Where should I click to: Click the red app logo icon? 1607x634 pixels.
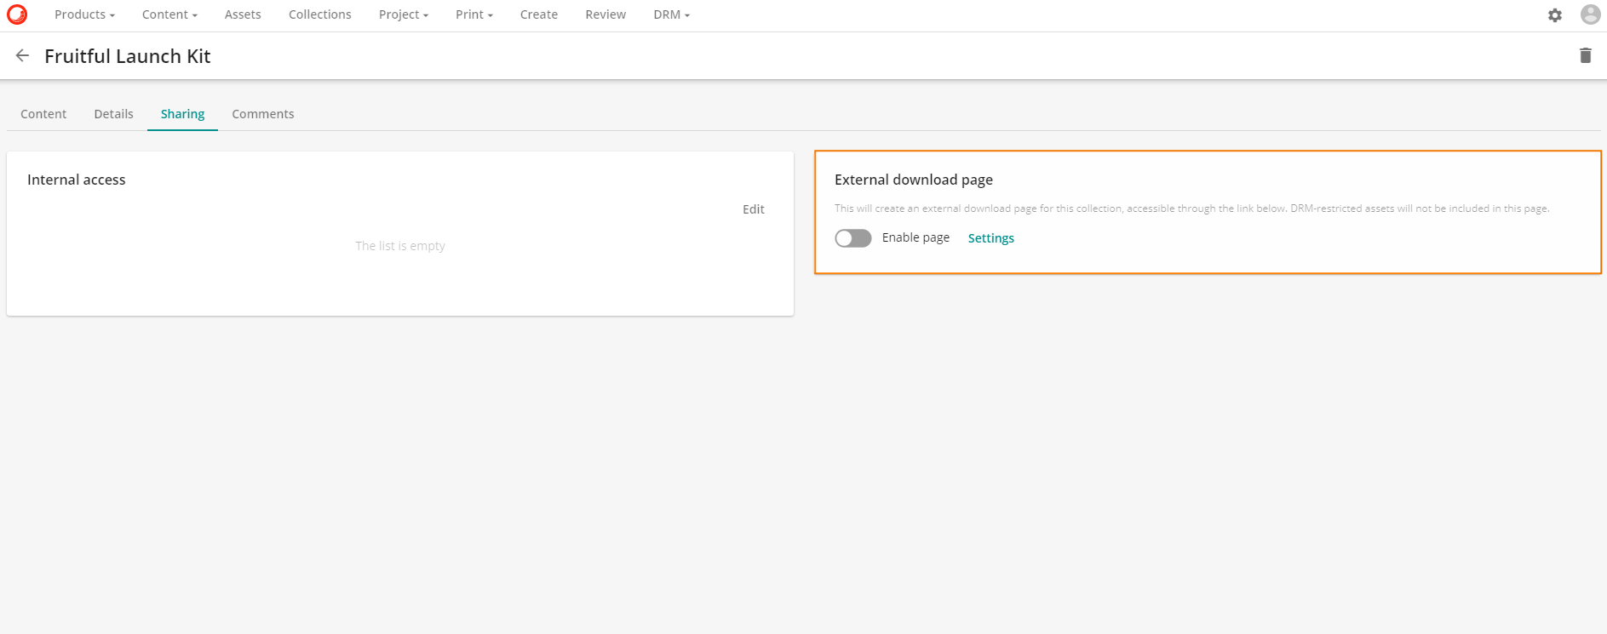(17, 14)
